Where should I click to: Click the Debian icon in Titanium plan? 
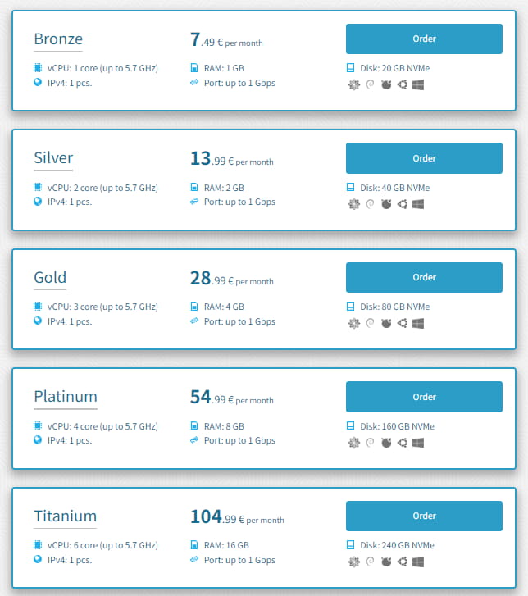pos(370,562)
